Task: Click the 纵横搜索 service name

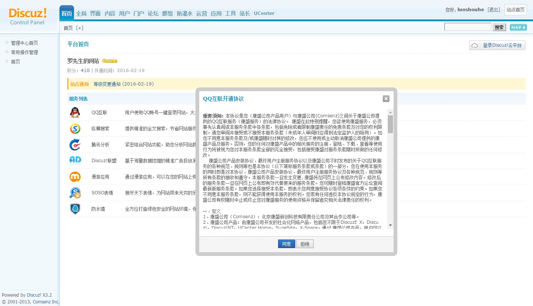Action: 101,129
